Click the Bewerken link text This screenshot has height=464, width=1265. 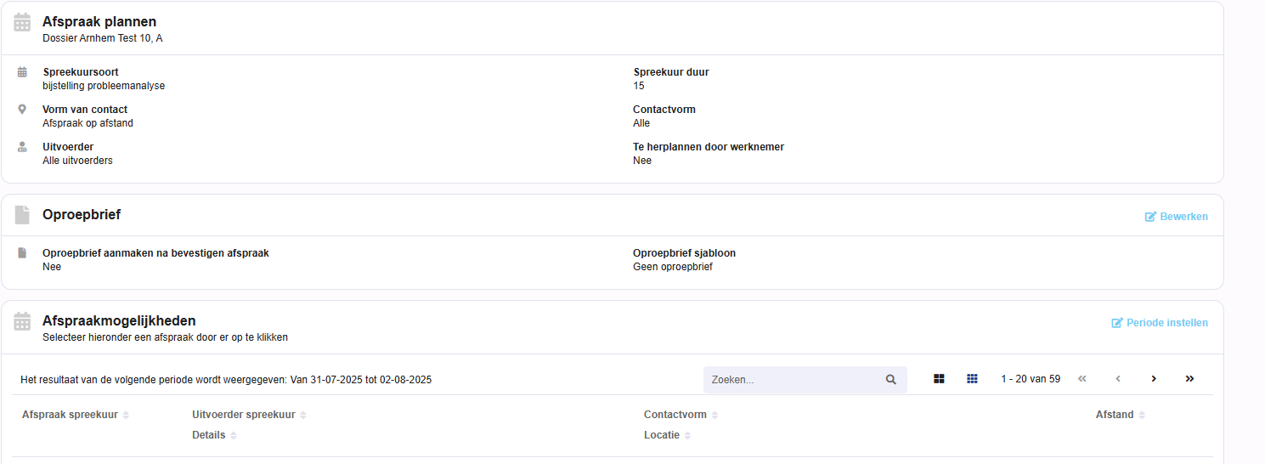(1183, 217)
